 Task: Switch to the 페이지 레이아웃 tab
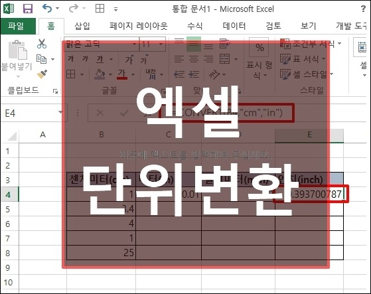tap(139, 26)
